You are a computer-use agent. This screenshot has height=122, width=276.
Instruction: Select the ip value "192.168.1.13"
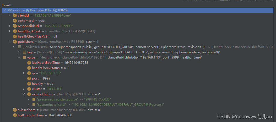pos(50,73)
